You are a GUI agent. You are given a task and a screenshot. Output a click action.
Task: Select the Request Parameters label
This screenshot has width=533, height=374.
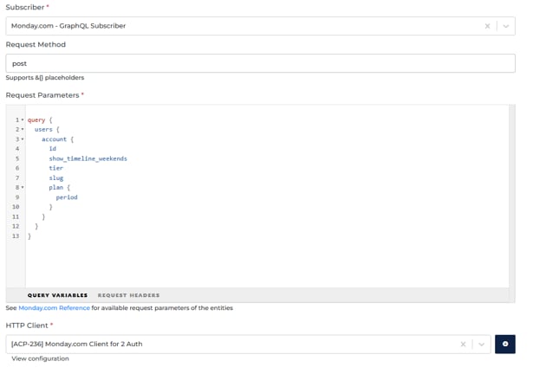point(42,95)
